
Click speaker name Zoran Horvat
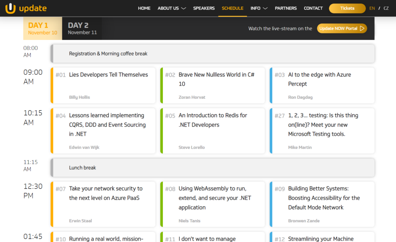[192, 97]
